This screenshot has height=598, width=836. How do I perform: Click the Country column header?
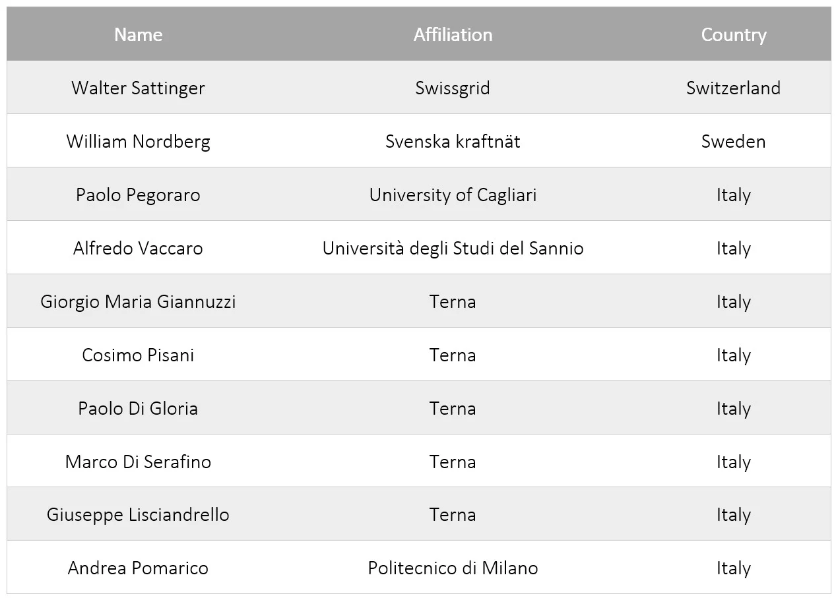(x=733, y=34)
